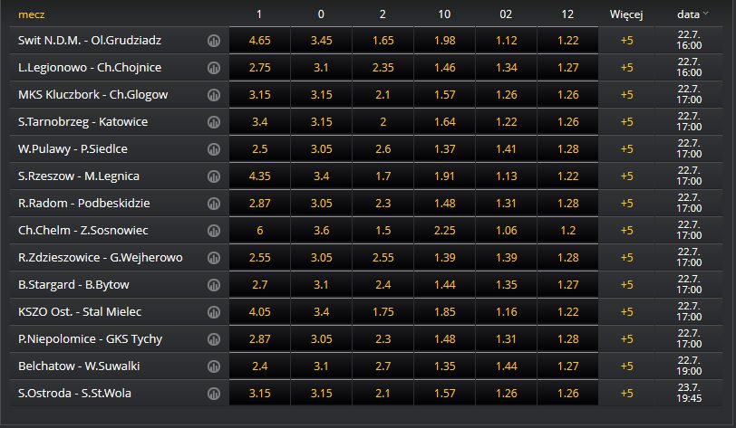
Task: Choose away win odds 1.75 on KSZO Ost. match
Action: [x=383, y=312]
